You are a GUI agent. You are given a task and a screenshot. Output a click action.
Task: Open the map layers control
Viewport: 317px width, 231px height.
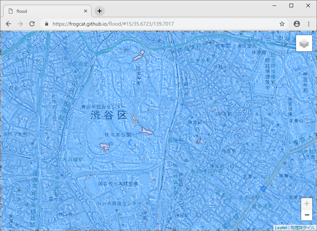tap(304, 43)
